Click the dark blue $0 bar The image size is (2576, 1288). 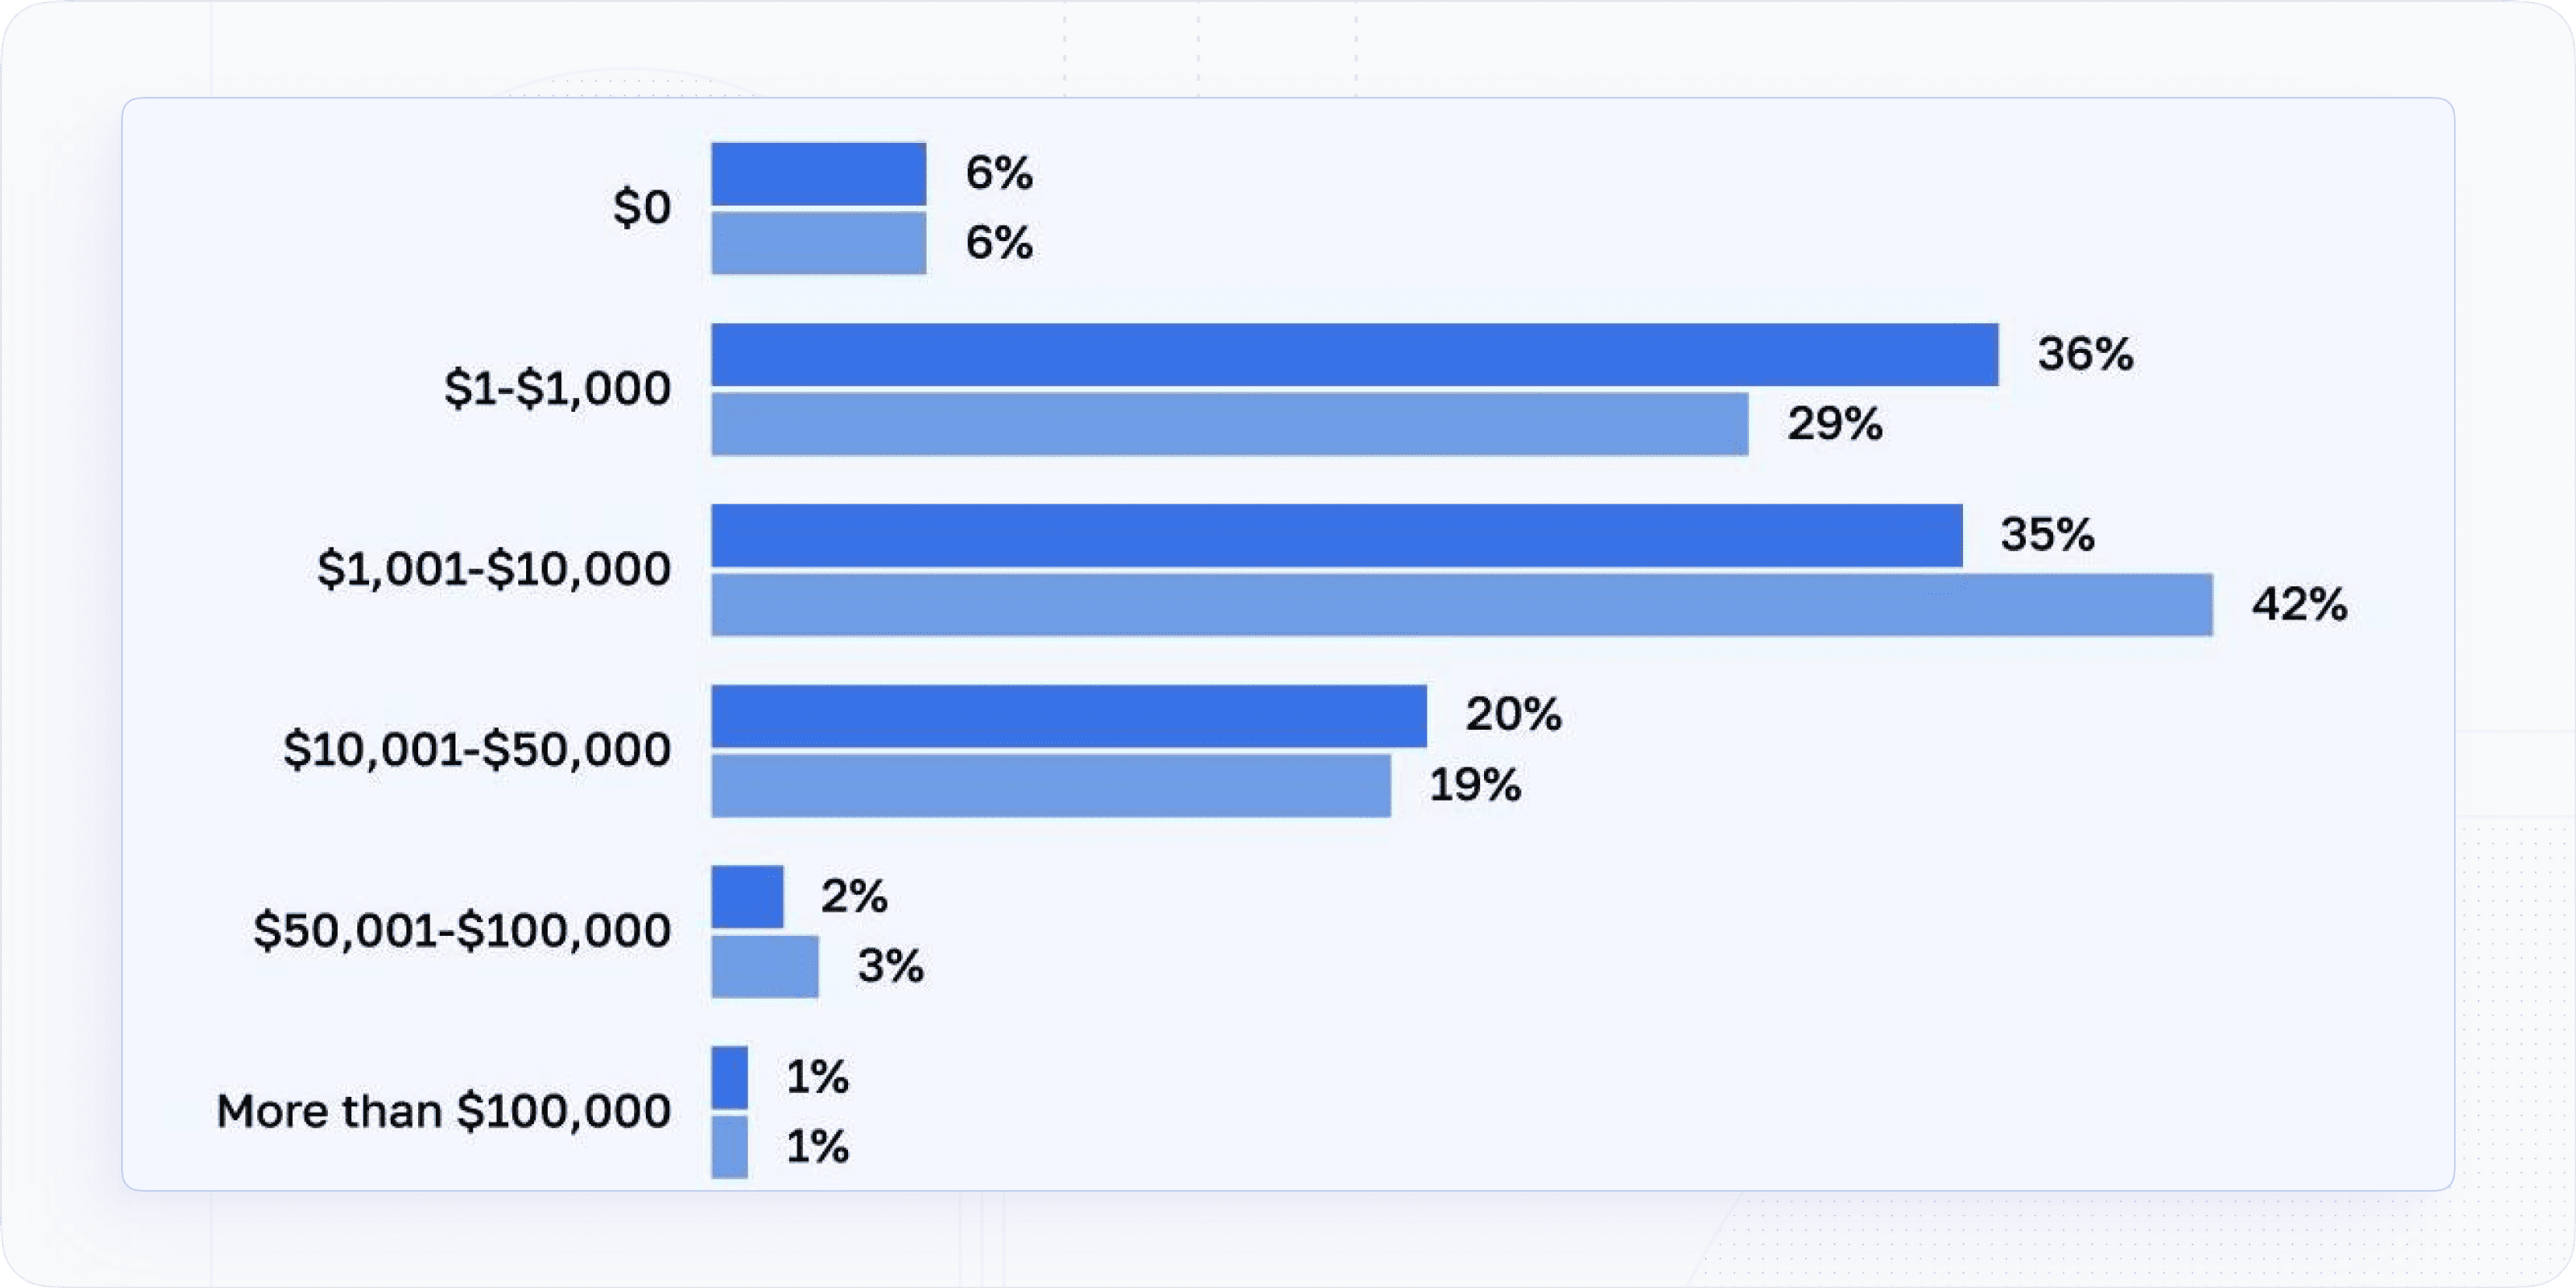819,174
